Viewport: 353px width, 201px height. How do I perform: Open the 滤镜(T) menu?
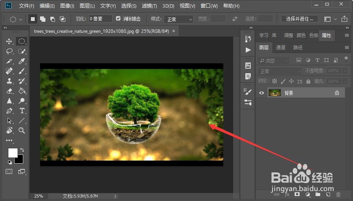point(149,6)
